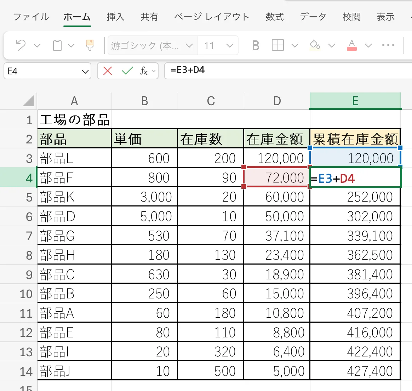The height and width of the screenshot is (391, 412).
Task: Toggle Bold formatting
Action: 256,45
